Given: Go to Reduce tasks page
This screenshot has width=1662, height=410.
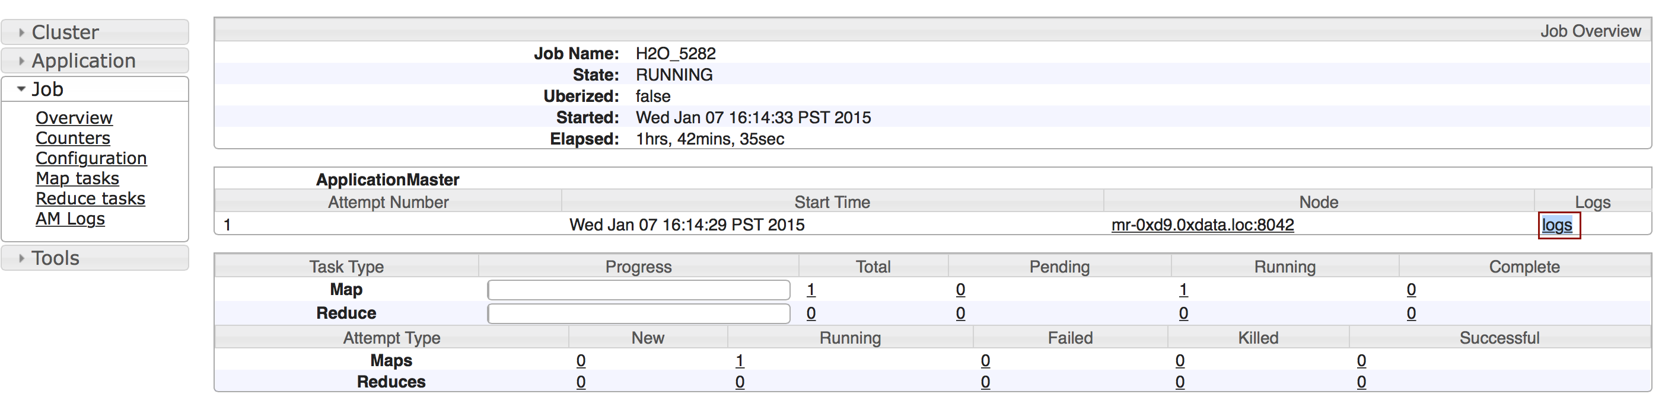Looking at the screenshot, I should point(90,198).
